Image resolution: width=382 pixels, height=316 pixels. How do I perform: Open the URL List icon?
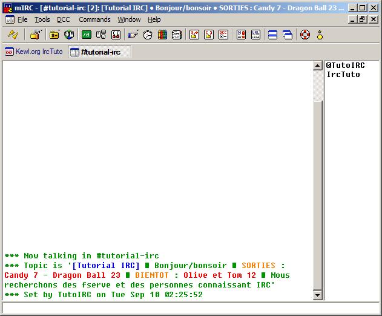tap(255, 35)
